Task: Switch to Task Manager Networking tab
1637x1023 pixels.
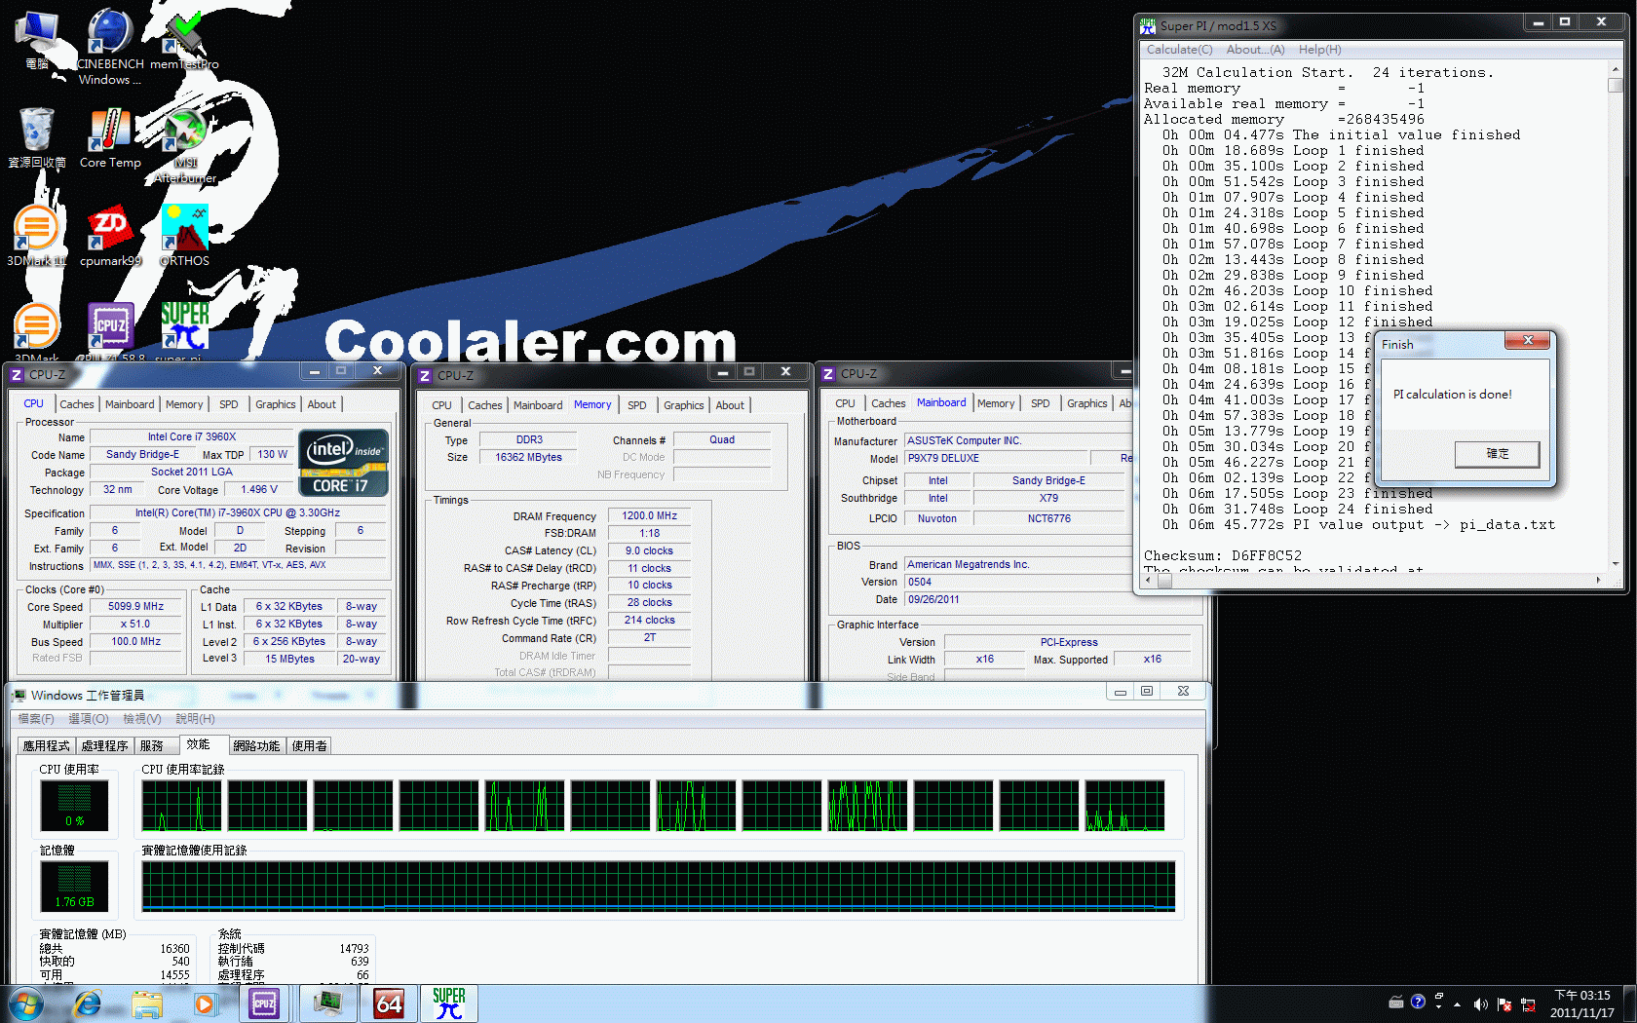Action: click(x=256, y=745)
